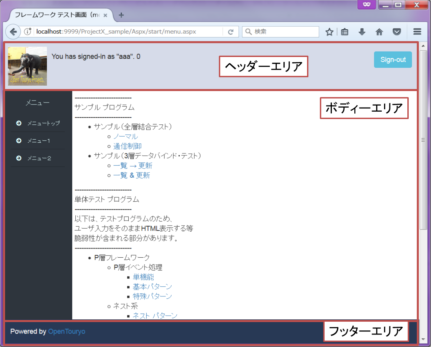Reload the current page
431x347 pixels.
(231, 31)
